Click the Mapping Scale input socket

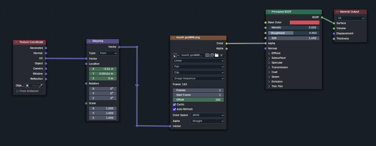86,103
